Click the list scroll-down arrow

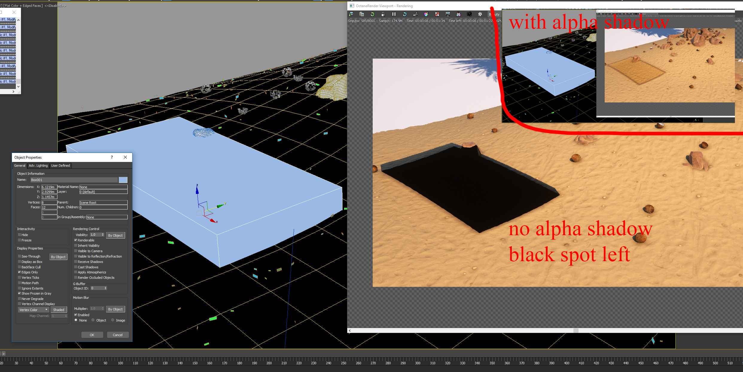pos(19,87)
